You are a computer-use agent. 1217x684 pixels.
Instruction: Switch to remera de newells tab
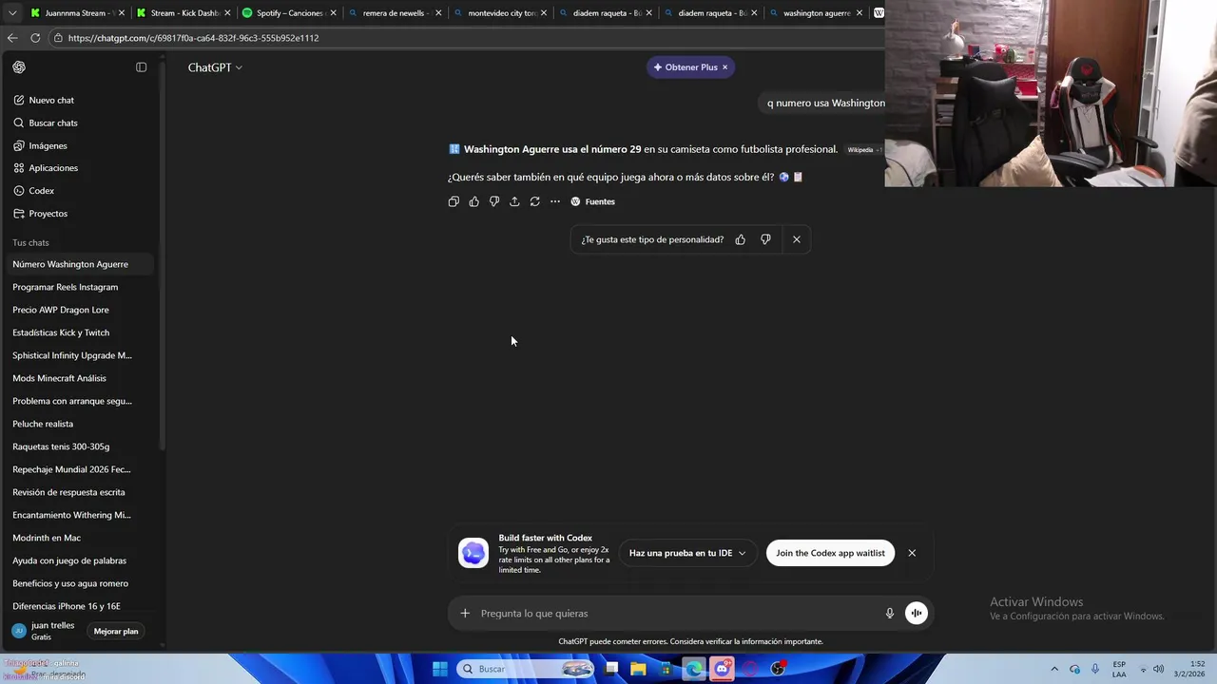tap(392, 13)
